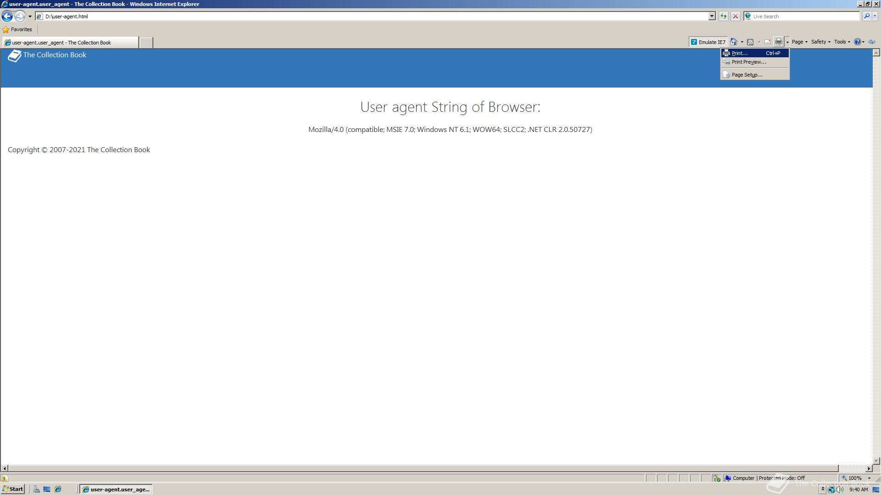The image size is (881, 495).
Task: Click the address bar showing D:\user-agent.html
Action: coord(375,16)
